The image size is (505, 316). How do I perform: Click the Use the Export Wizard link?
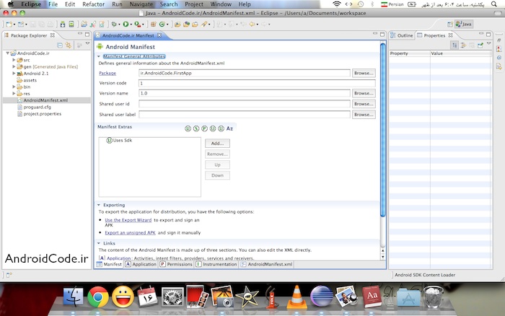point(128,219)
